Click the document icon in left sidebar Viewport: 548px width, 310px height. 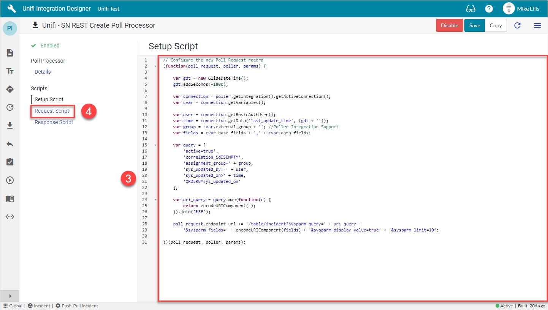(10, 53)
